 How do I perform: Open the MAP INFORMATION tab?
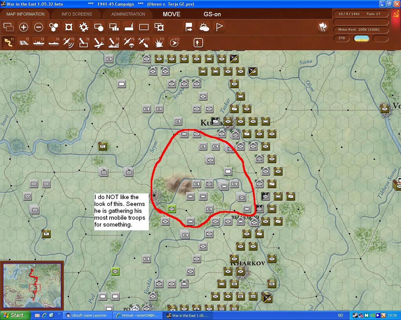[x=25, y=14]
